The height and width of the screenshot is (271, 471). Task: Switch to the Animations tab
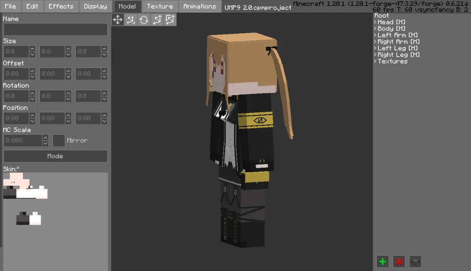[x=199, y=6]
